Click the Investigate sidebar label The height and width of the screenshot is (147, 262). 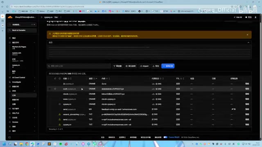coord(16,82)
